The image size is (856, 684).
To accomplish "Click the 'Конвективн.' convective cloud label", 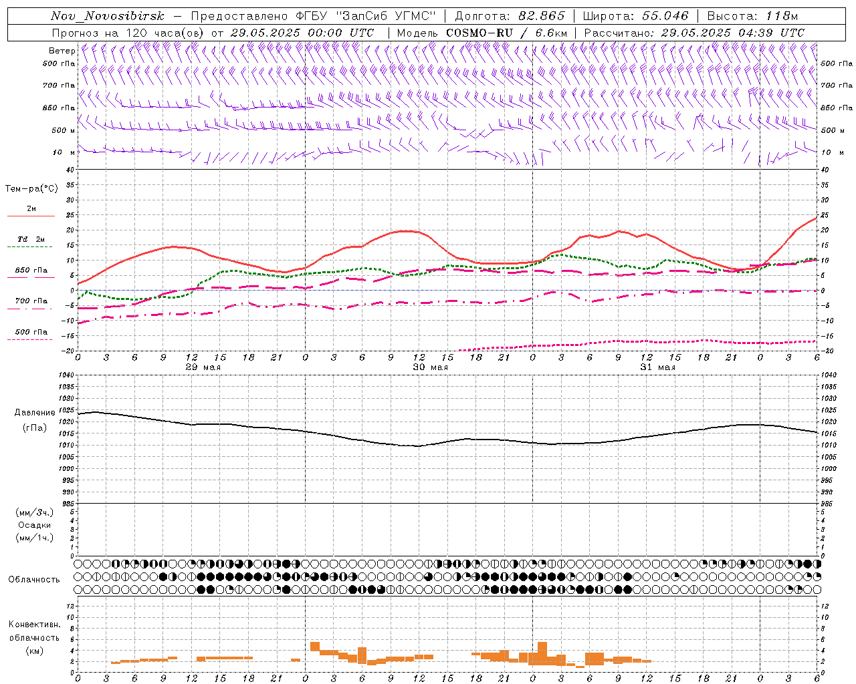I will pyautogui.click(x=34, y=625).
